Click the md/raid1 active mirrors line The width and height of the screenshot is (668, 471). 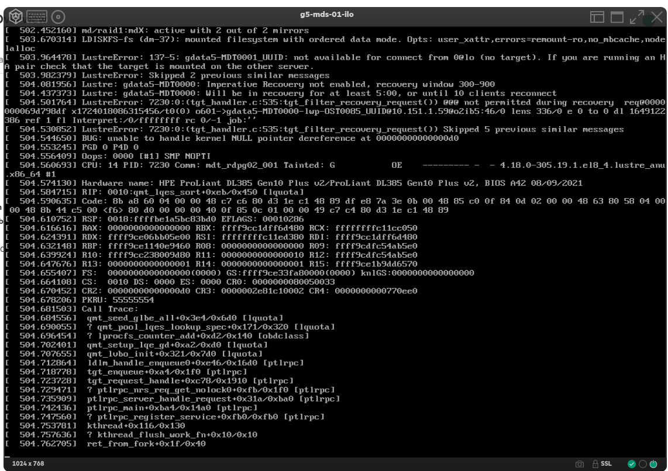[152, 30]
